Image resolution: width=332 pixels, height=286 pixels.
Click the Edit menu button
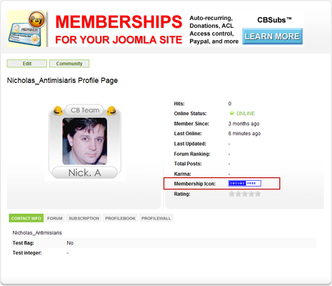[x=27, y=64]
